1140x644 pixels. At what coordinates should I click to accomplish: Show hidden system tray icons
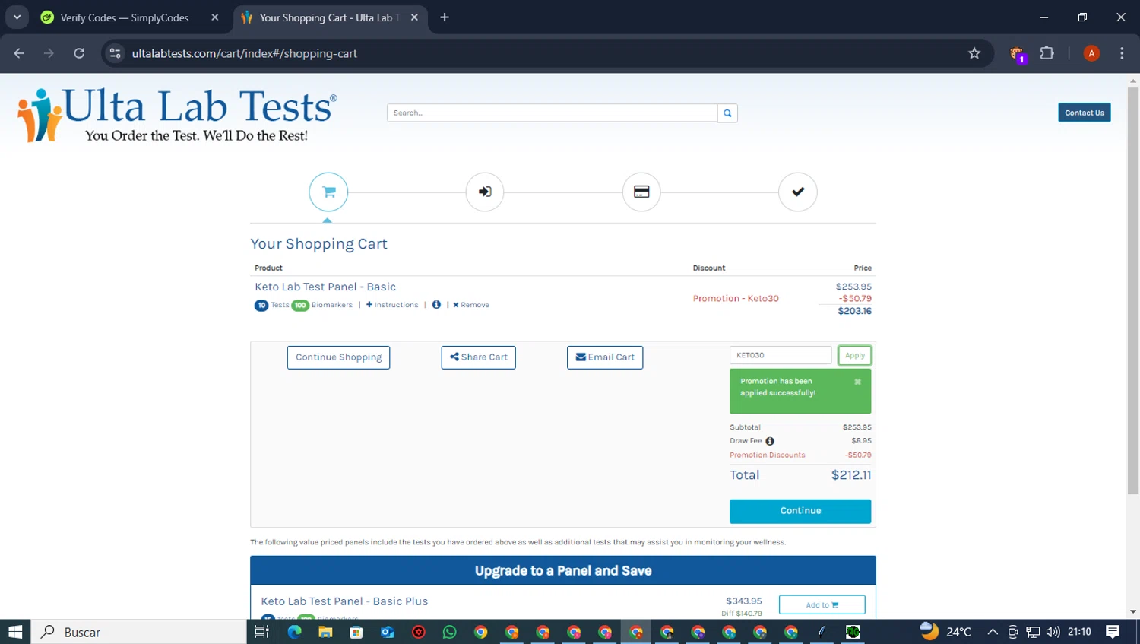(993, 632)
